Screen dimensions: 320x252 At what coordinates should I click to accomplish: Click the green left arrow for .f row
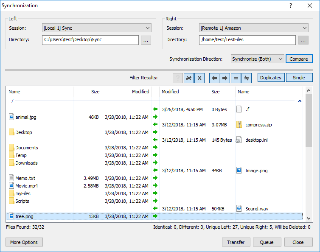pos(155,109)
